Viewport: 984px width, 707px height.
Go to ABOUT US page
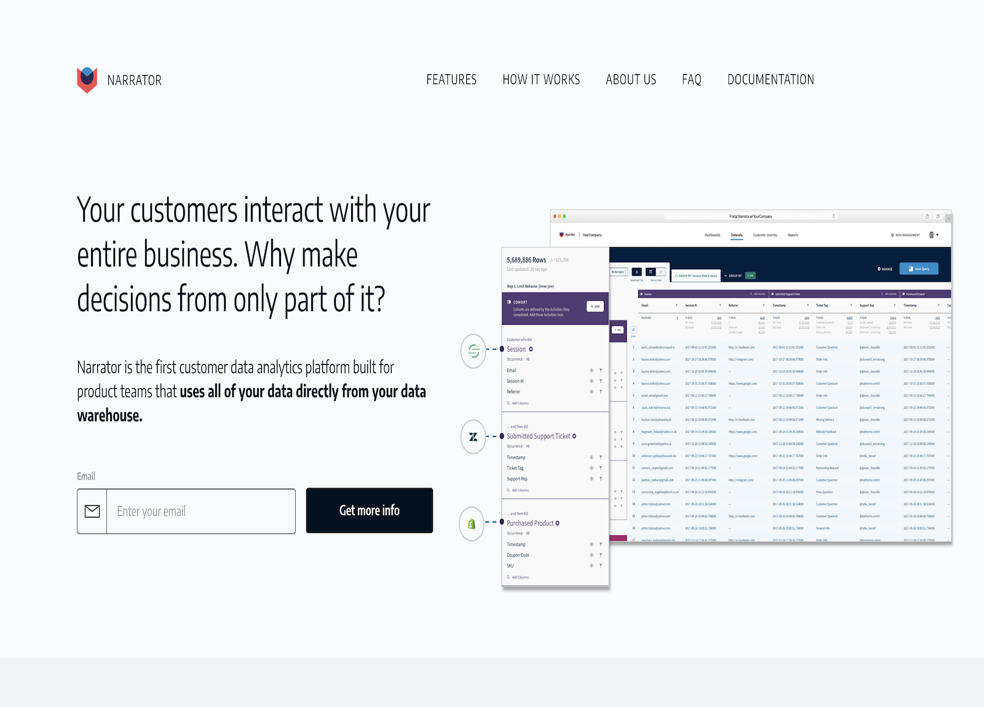(x=631, y=80)
